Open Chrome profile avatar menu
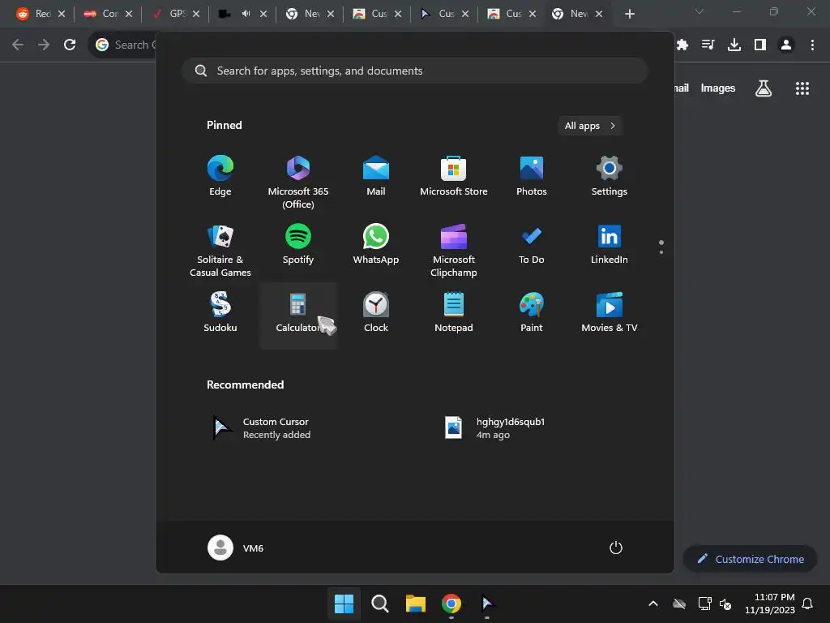The width and height of the screenshot is (830, 623). (x=786, y=45)
